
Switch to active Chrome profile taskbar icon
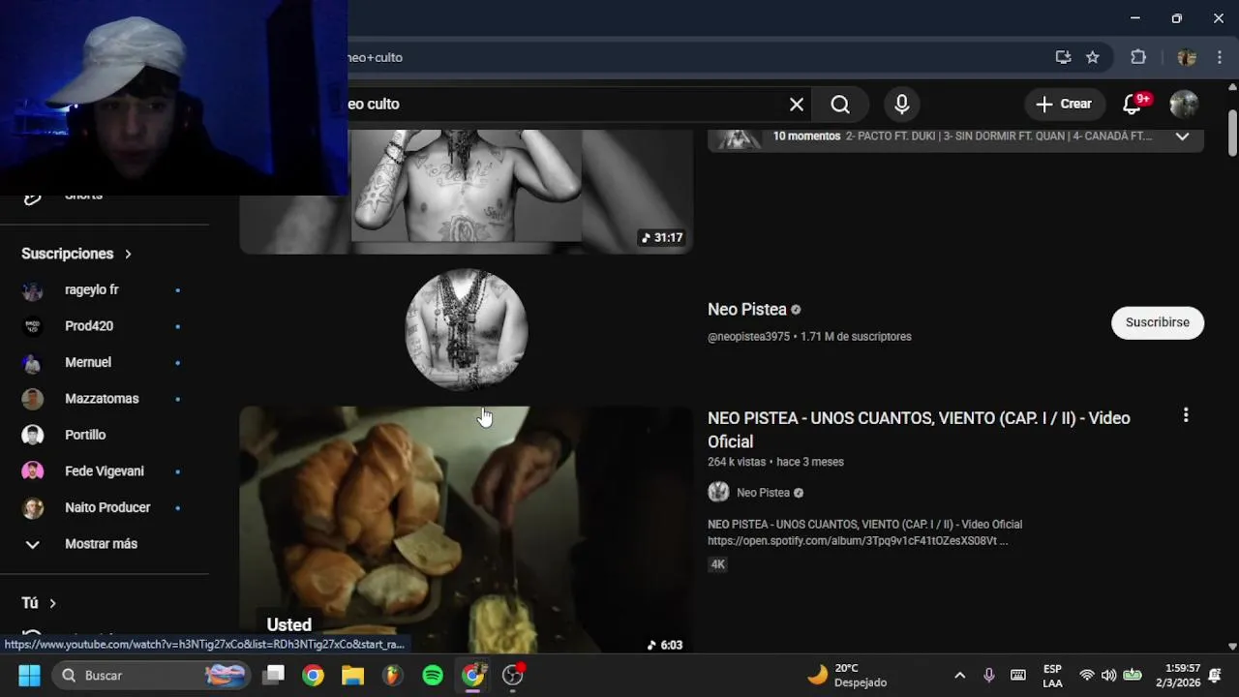tap(472, 675)
